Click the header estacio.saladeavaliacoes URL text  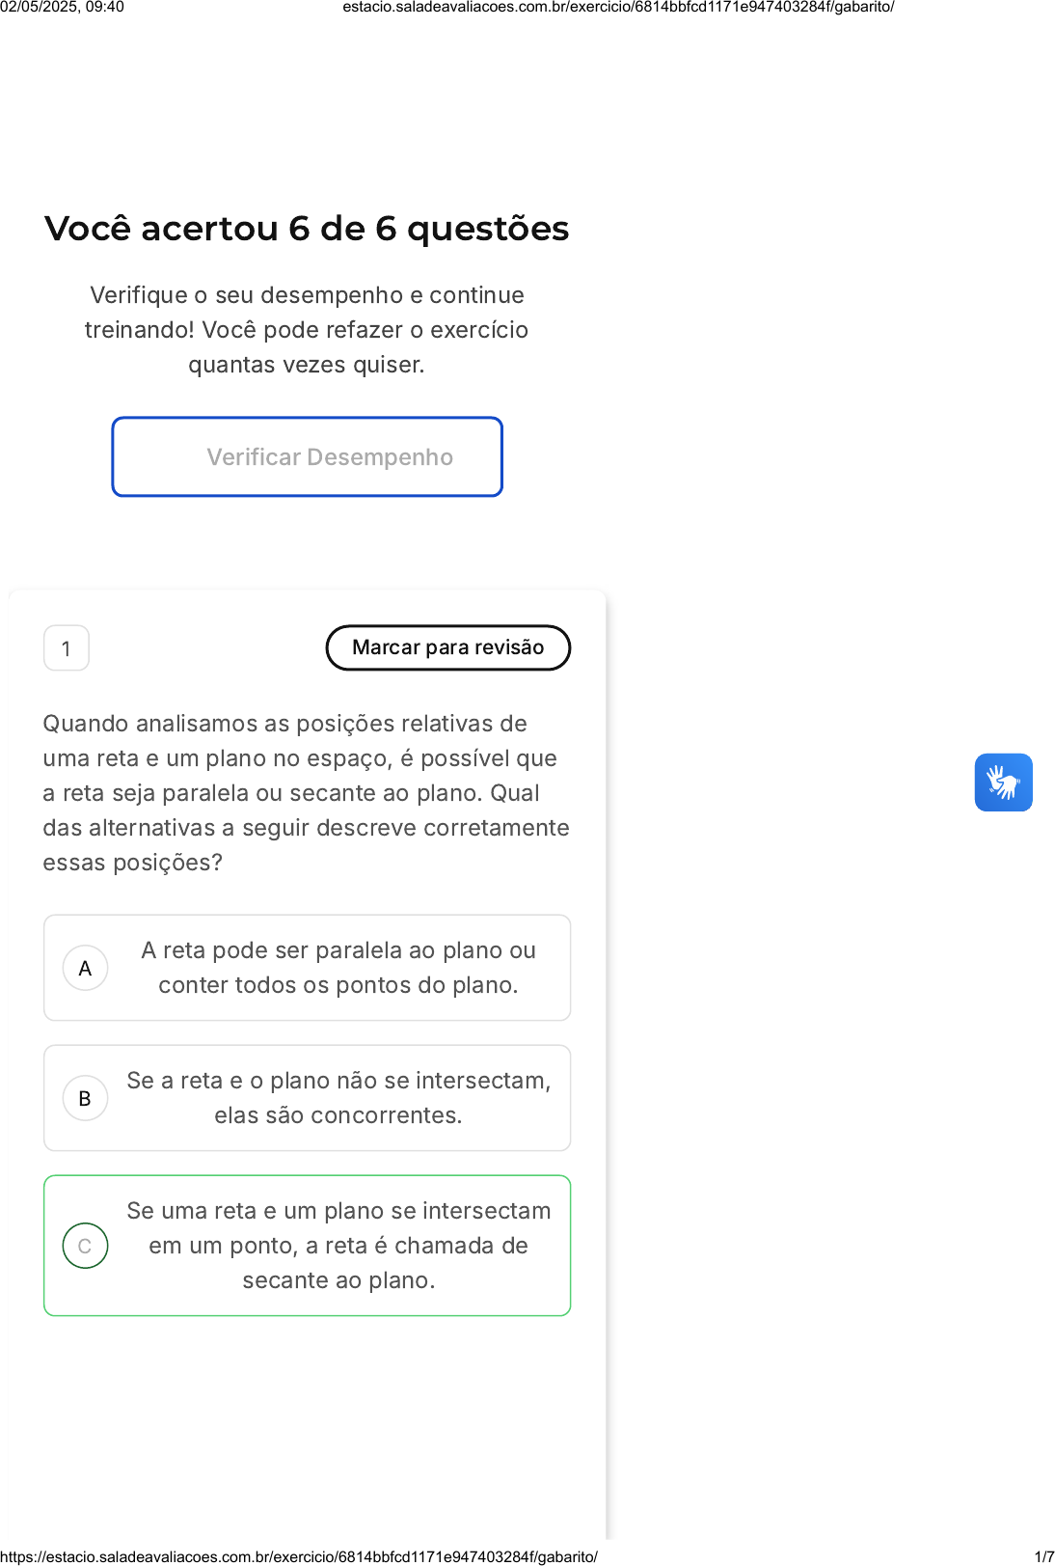coord(618,8)
